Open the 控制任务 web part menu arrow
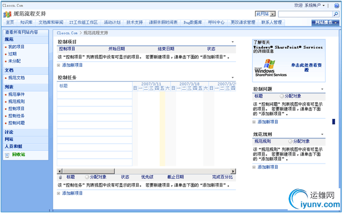The width and height of the screenshot is (343, 213). coord(233,77)
